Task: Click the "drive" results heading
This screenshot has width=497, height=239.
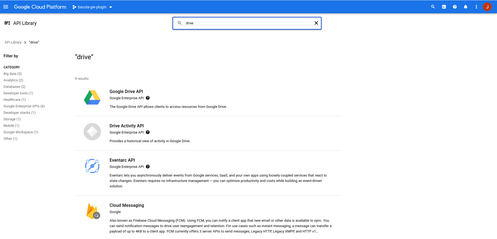Action: (84, 57)
